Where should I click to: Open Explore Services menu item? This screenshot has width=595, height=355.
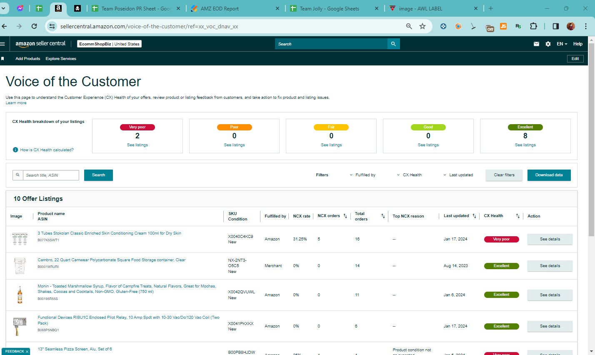tap(61, 59)
